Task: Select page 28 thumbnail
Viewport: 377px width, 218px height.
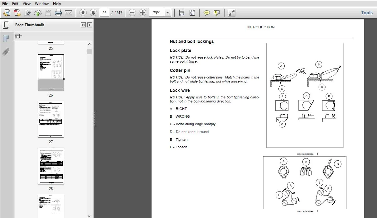Action: click(51, 166)
